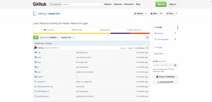Click the stargazers count 130
Screen dimensions: 212x102
click(x=161, y=13)
